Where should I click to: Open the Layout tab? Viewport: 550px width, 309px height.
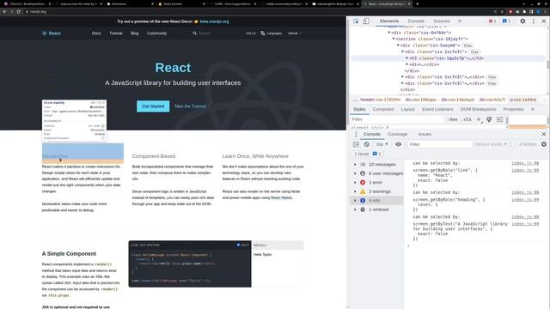[407, 109]
